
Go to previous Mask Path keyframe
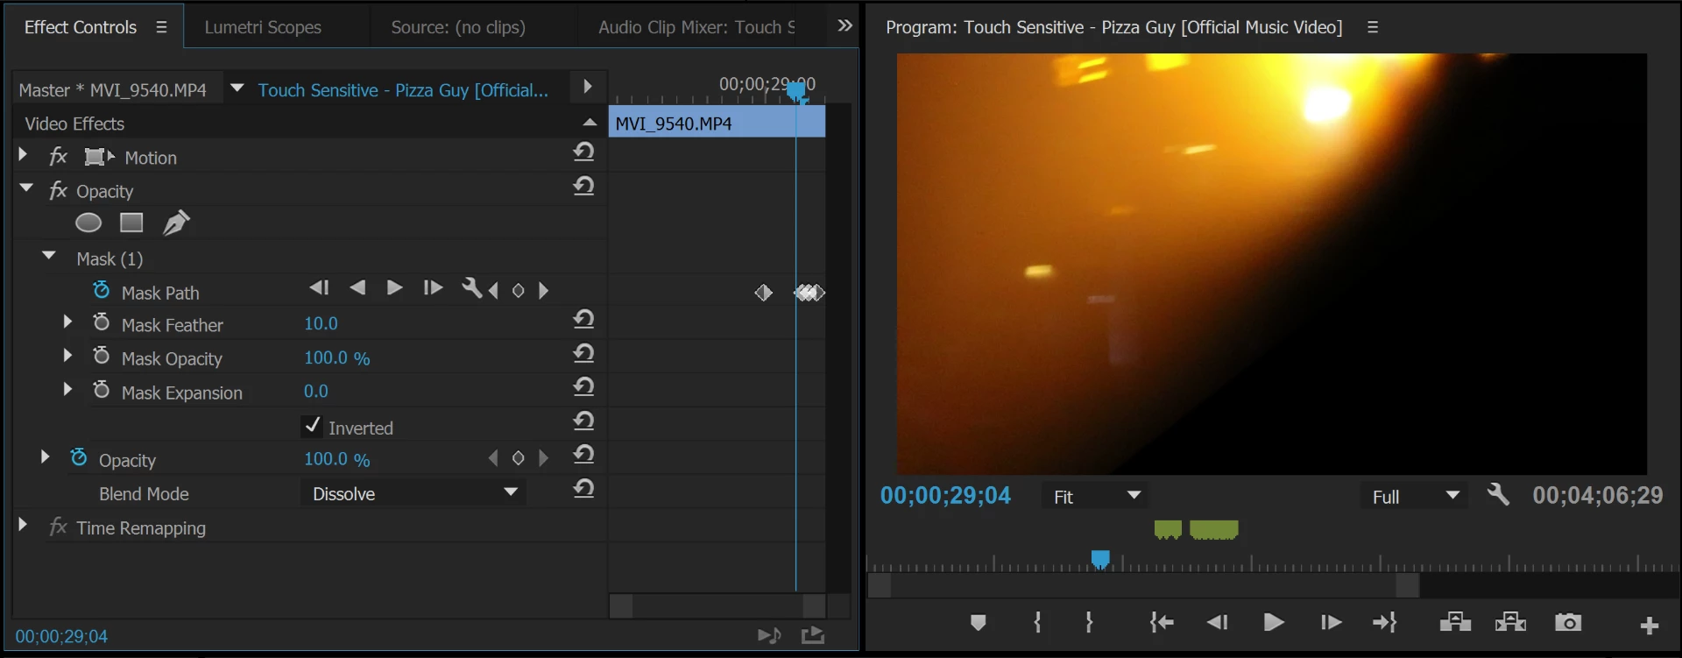point(494,290)
